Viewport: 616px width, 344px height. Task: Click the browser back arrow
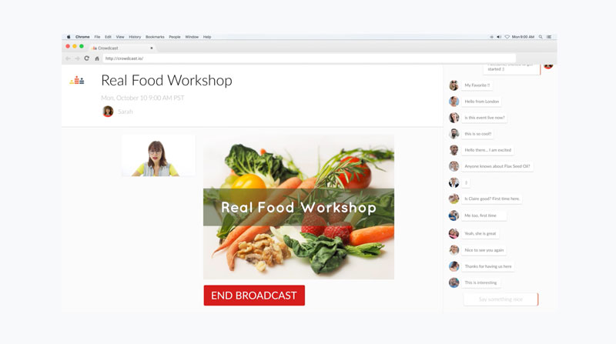click(x=68, y=58)
